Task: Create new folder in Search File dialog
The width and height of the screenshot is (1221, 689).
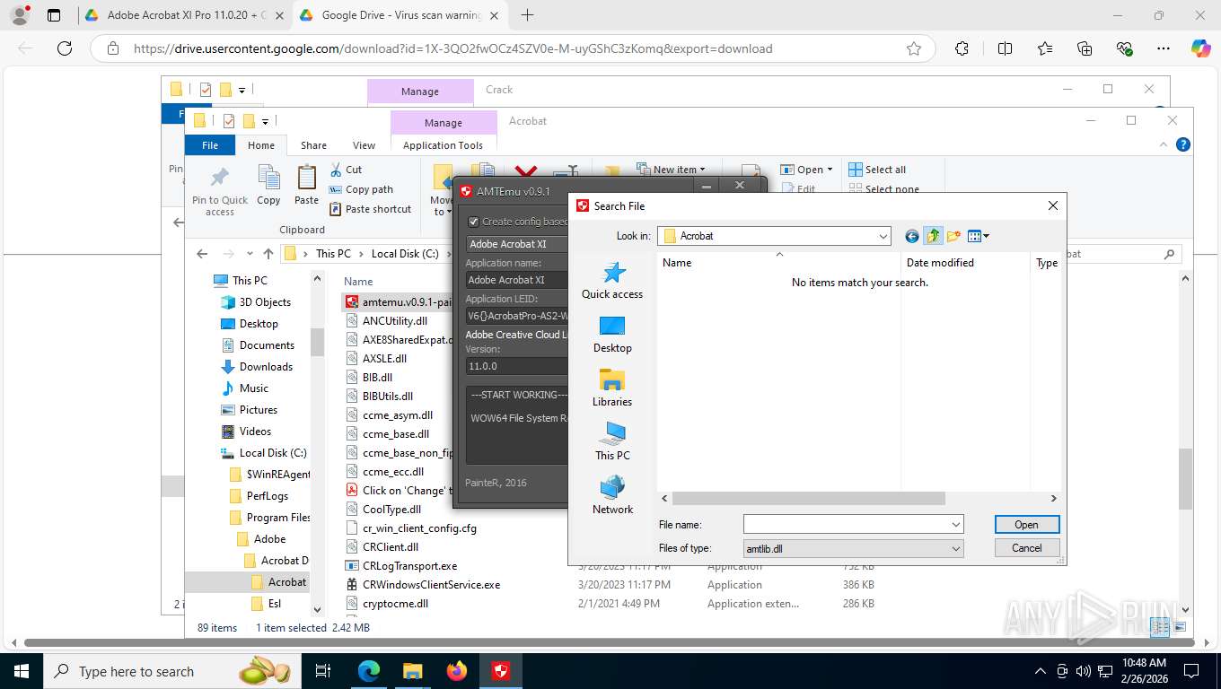Action: (x=953, y=236)
